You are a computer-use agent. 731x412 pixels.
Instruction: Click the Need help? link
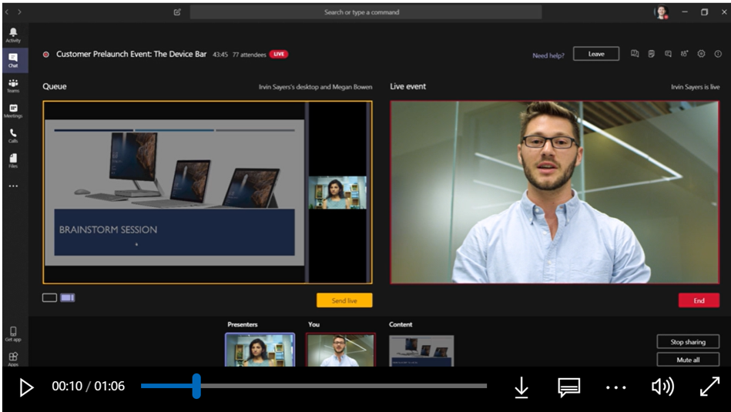pos(548,55)
